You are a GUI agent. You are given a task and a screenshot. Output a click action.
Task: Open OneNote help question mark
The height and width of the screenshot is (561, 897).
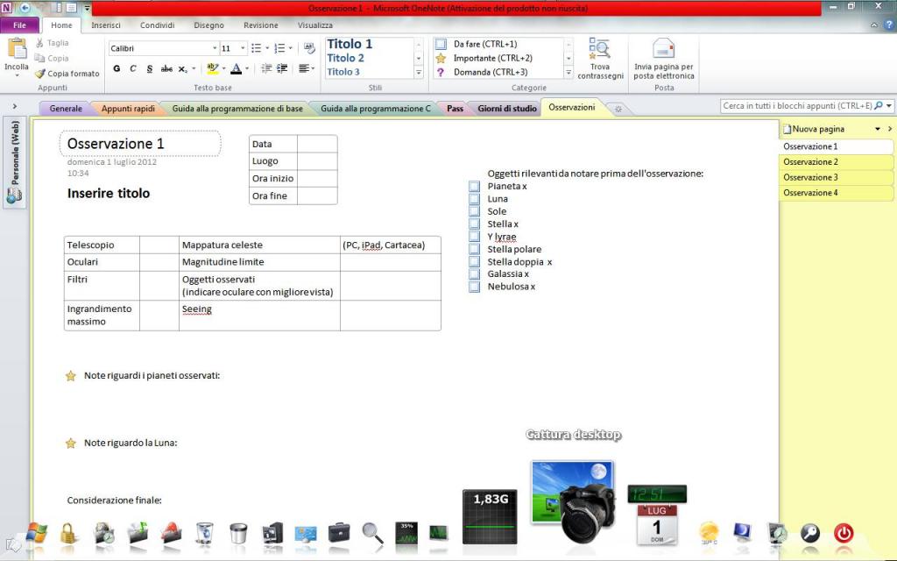(x=889, y=25)
